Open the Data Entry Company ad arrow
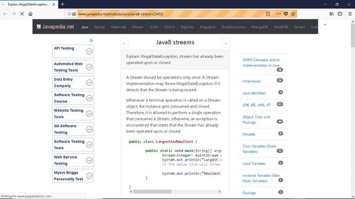 [89, 82]
